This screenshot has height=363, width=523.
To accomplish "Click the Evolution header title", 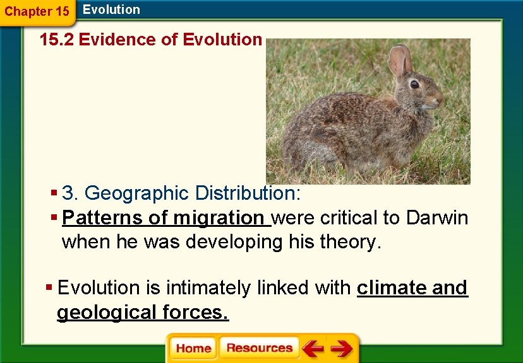I will [111, 9].
